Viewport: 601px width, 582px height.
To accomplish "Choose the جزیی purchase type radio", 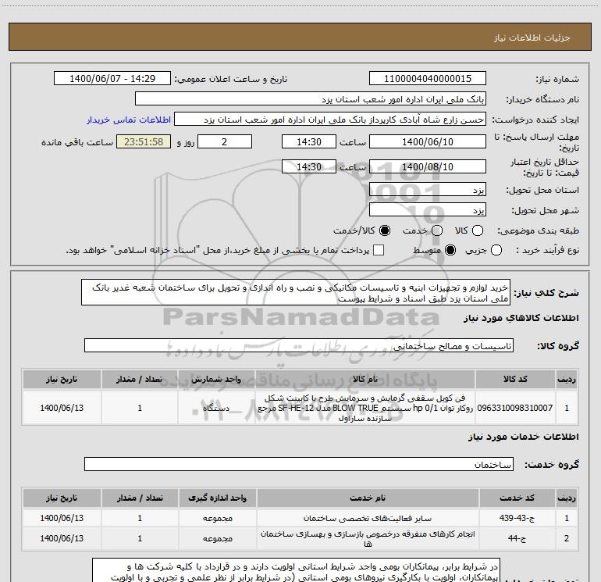I will pyautogui.click(x=496, y=250).
